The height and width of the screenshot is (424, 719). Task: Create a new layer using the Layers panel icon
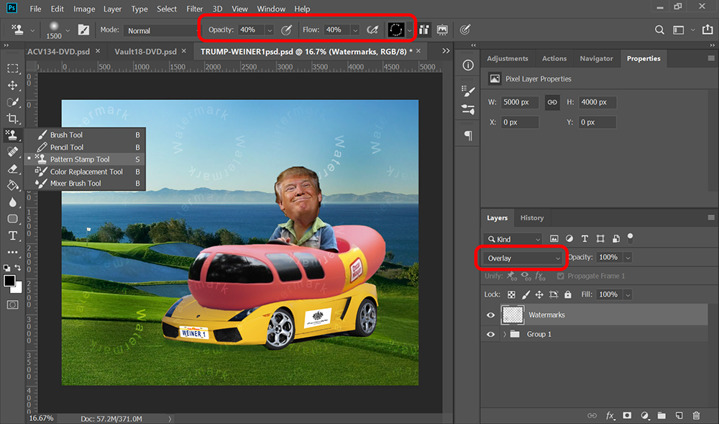click(x=679, y=415)
